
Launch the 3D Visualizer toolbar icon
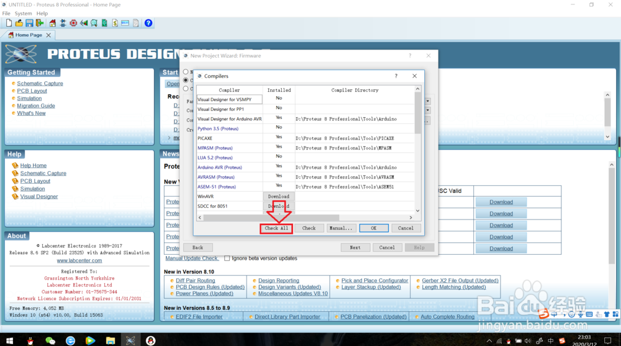pyautogui.click(x=84, y=23)
